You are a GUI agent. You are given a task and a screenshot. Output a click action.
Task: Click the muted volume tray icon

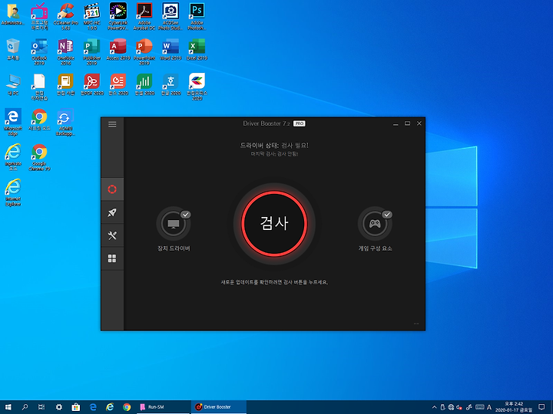click(459, 407)
